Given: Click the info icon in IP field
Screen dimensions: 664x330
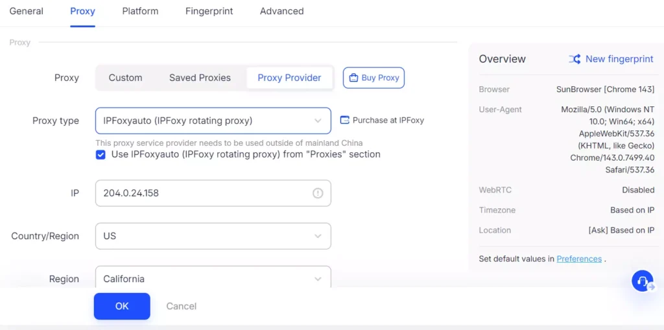Looking at the screenshot, I should click(318, 193).
